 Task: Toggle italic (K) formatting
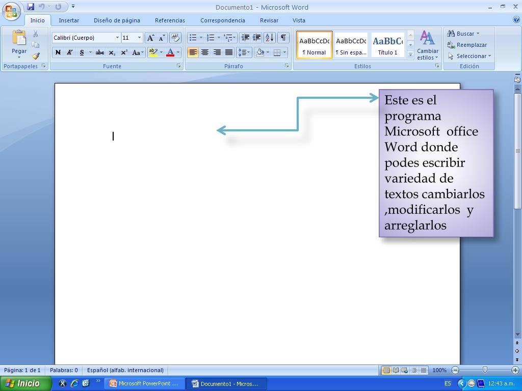[69, 52]
